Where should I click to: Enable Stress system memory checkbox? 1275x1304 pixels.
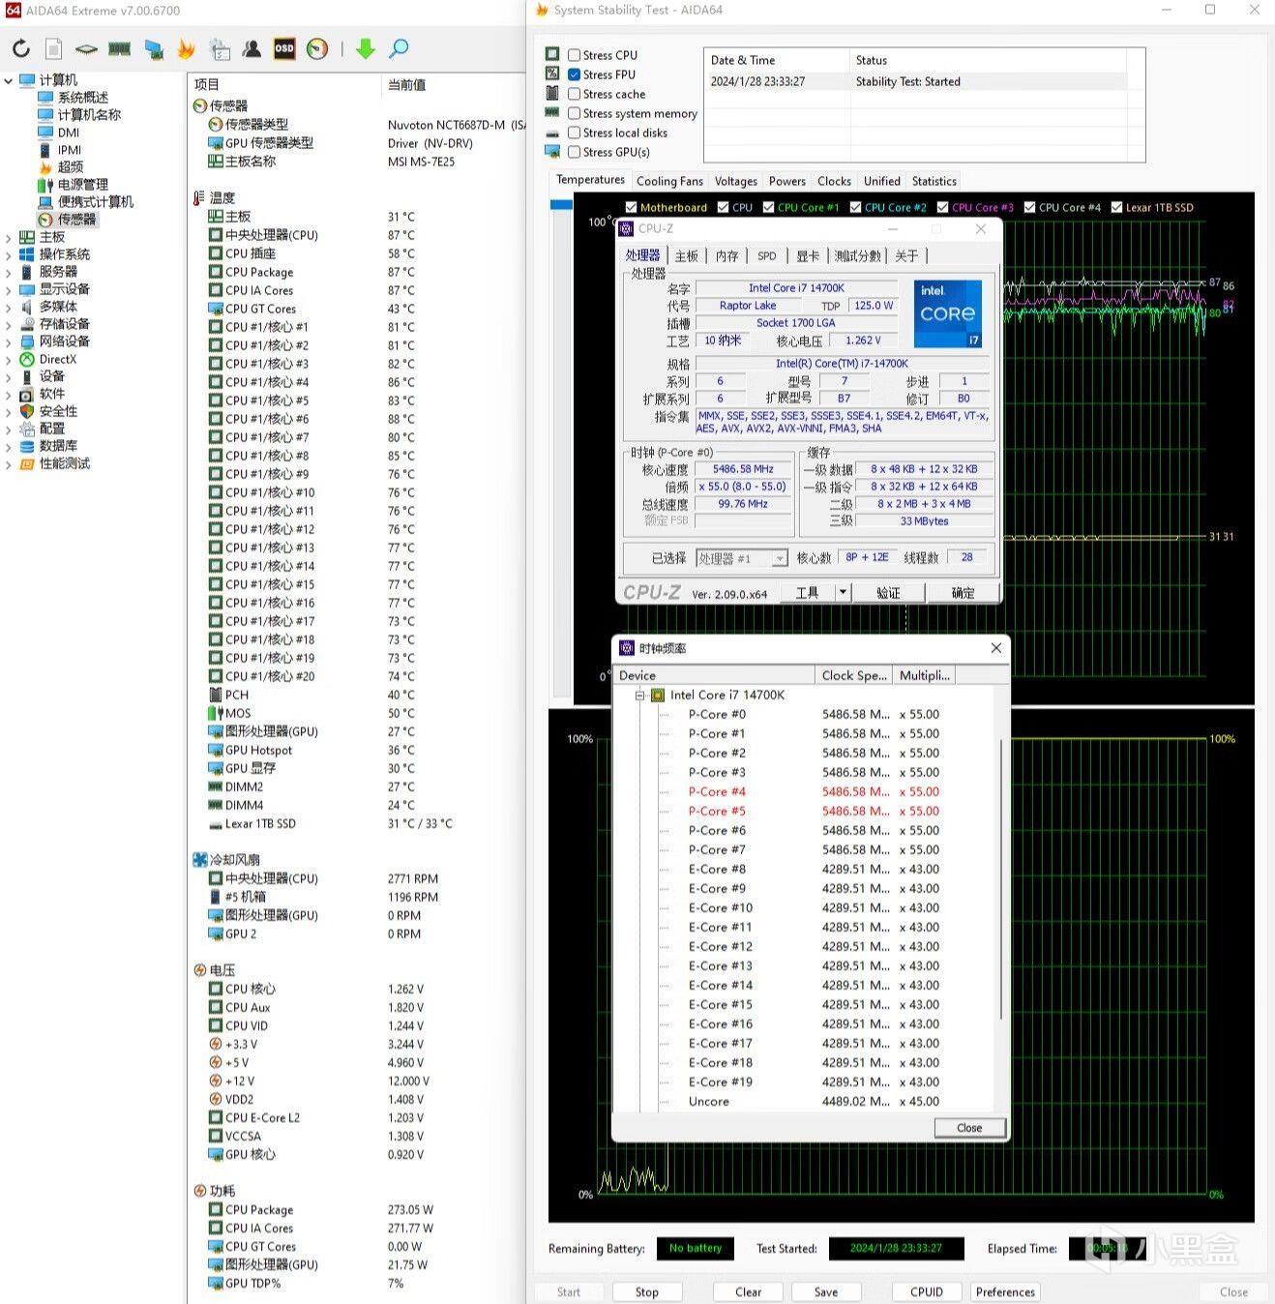point(575,113)
